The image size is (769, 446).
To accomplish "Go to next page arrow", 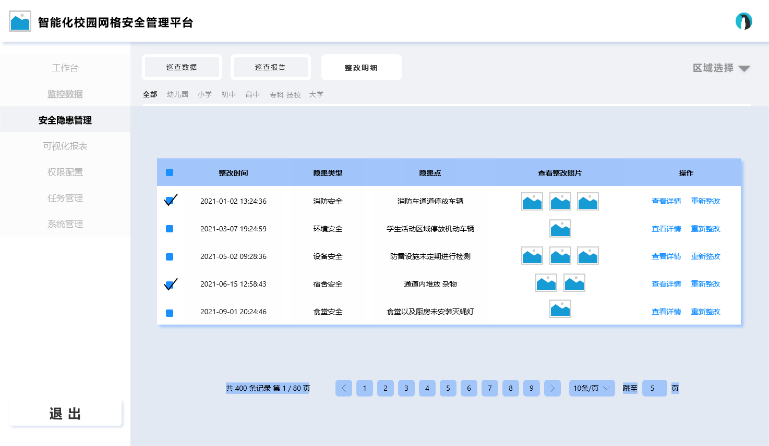I will (x=552, y=388).
